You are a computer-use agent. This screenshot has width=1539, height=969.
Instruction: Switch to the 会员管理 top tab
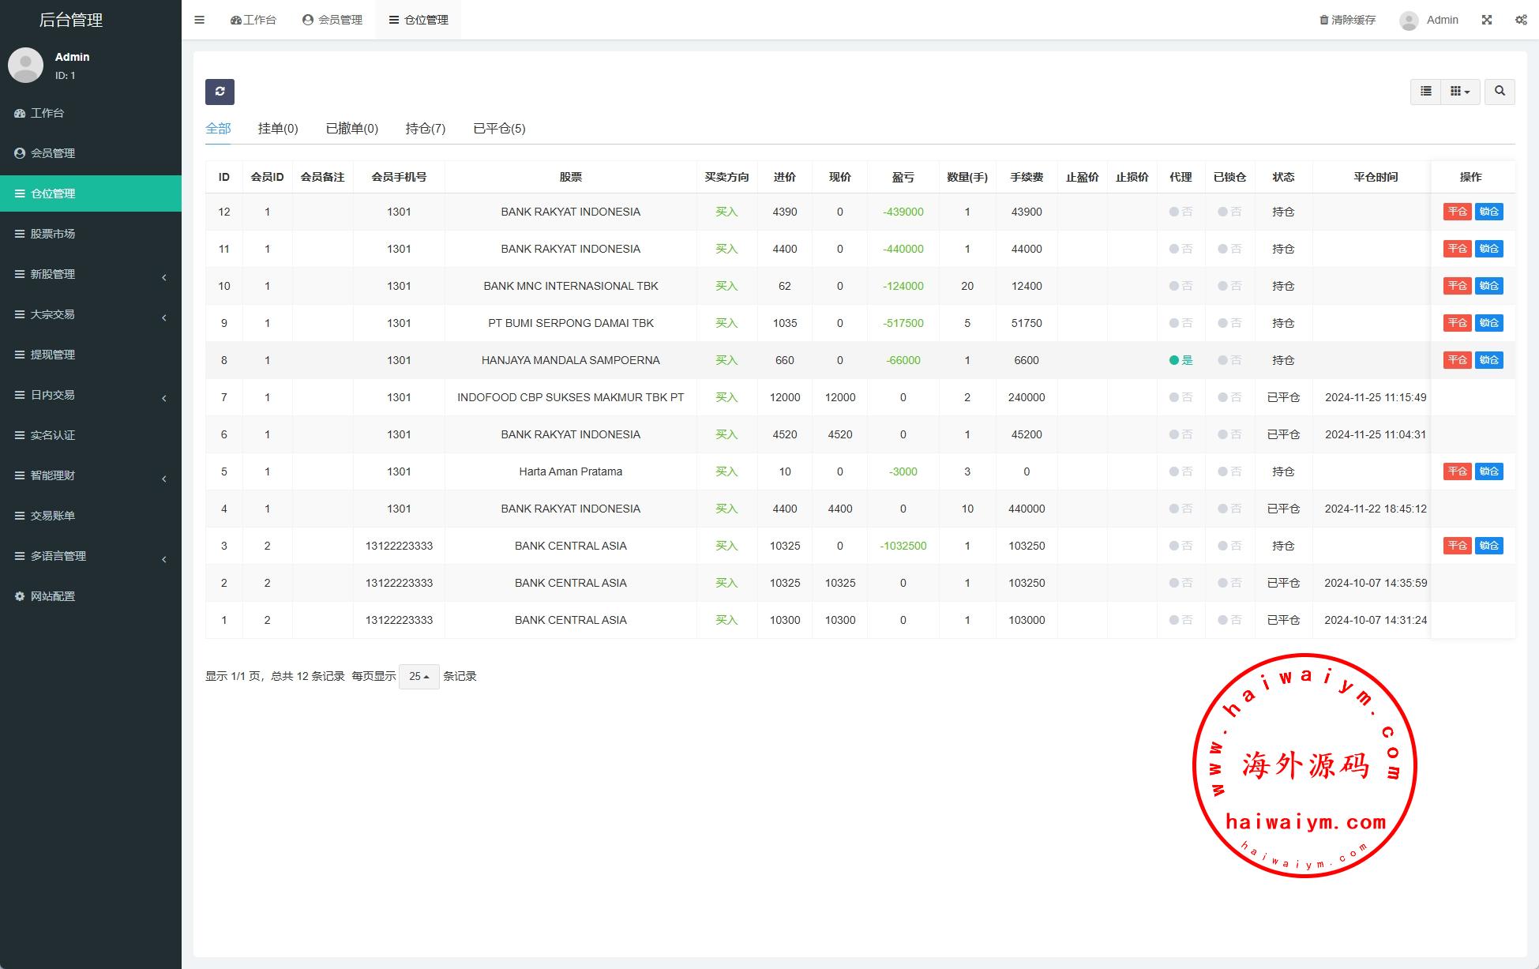point(332,20)
